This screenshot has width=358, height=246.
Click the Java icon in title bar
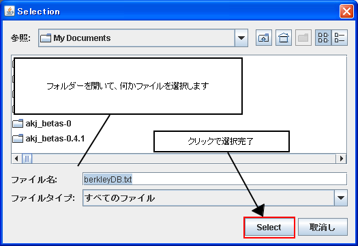tap(10, 11)
